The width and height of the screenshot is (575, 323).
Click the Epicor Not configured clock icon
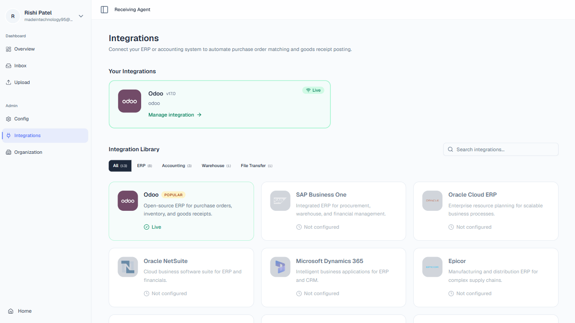point(451,293)
